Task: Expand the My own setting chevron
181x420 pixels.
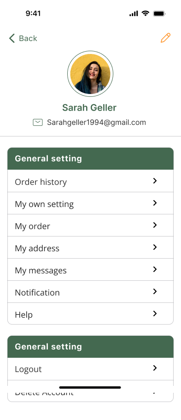Action: click(x=155, y=203)
